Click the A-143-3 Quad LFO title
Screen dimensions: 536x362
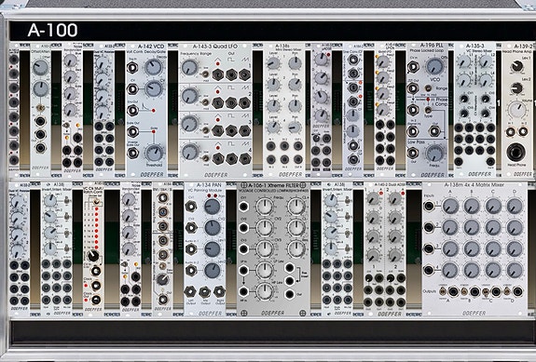coord(214,47)
